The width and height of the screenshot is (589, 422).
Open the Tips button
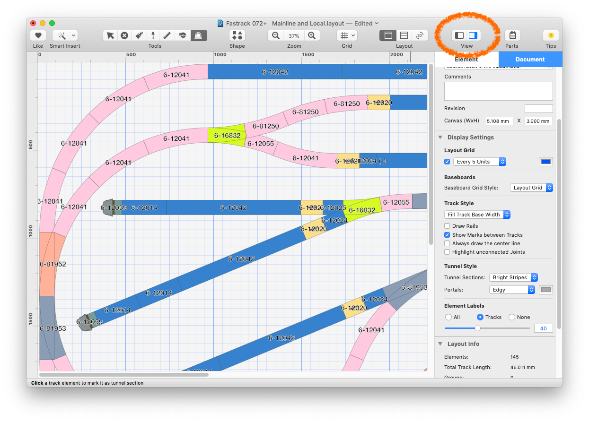(550, 35)
